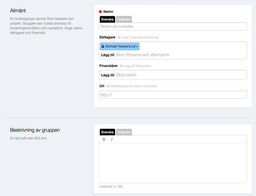Toggle italic formatting in description editor
Viewport: 256px width, 196px height.
pos(112,139)
